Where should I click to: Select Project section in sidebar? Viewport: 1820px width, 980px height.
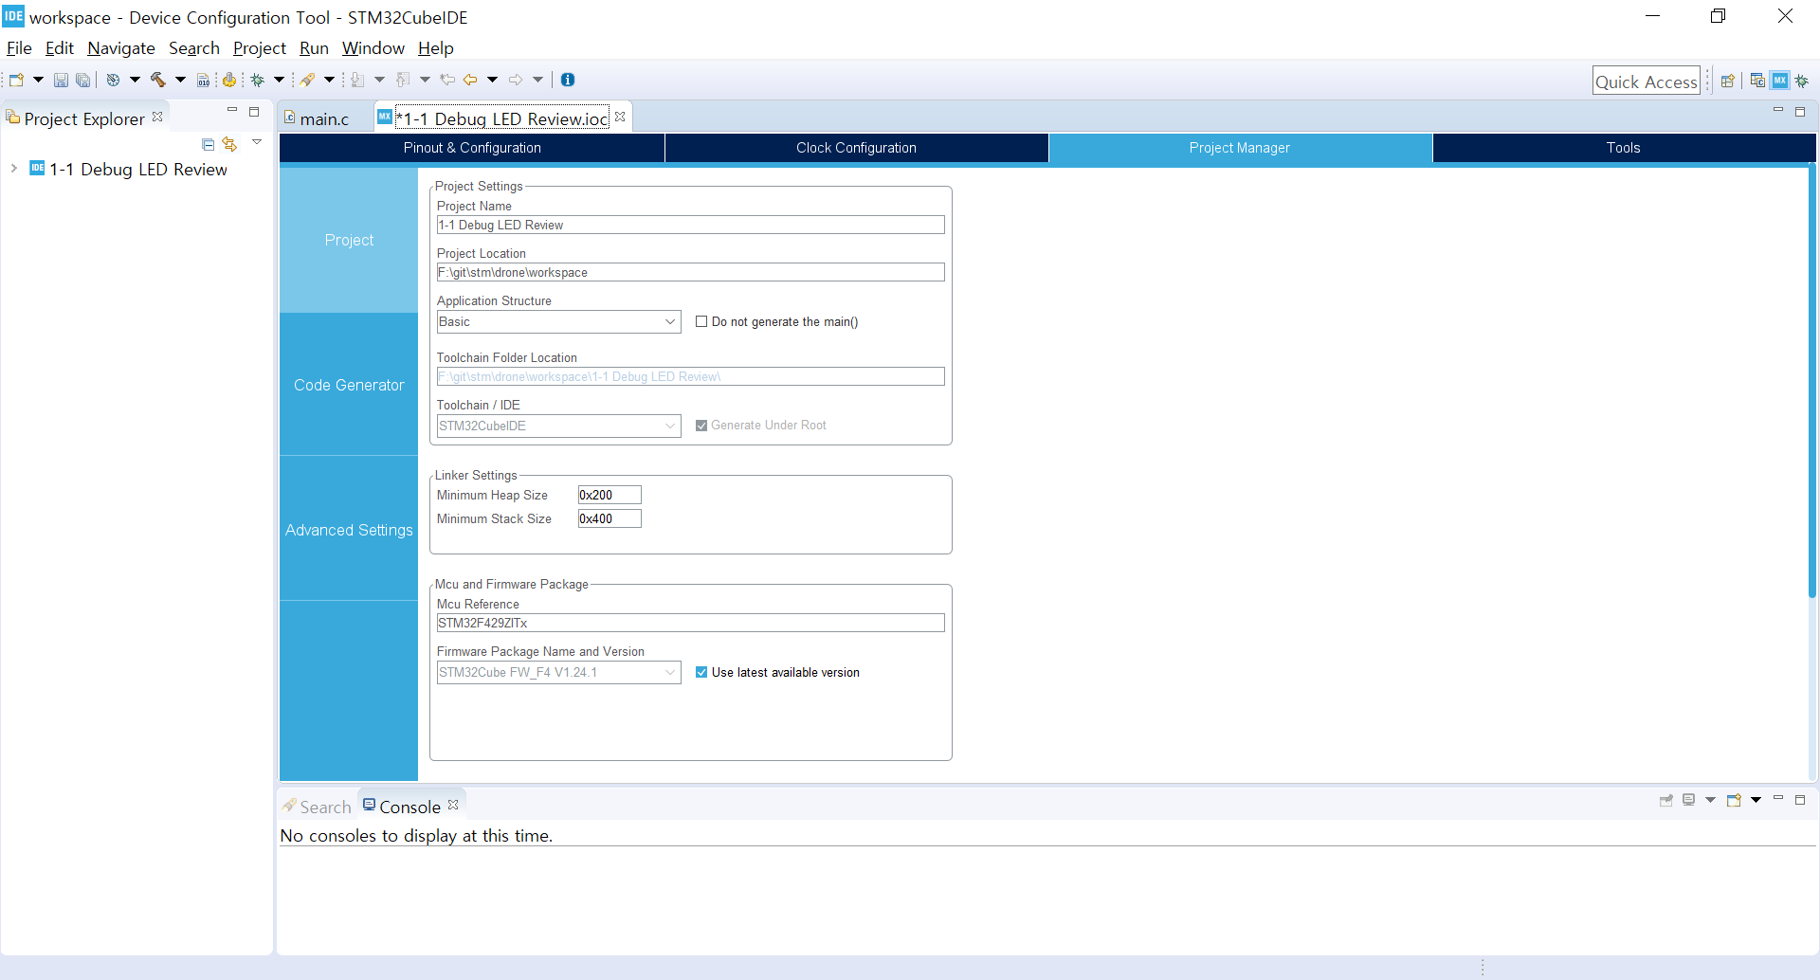349,240
